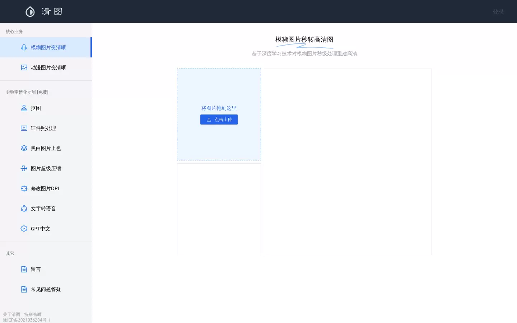Viewport: 517px width, 323px height.
Task: Select 动漫图片变清晰 in the sidebar
Action: pyautogui.click(x=46, y=67)
